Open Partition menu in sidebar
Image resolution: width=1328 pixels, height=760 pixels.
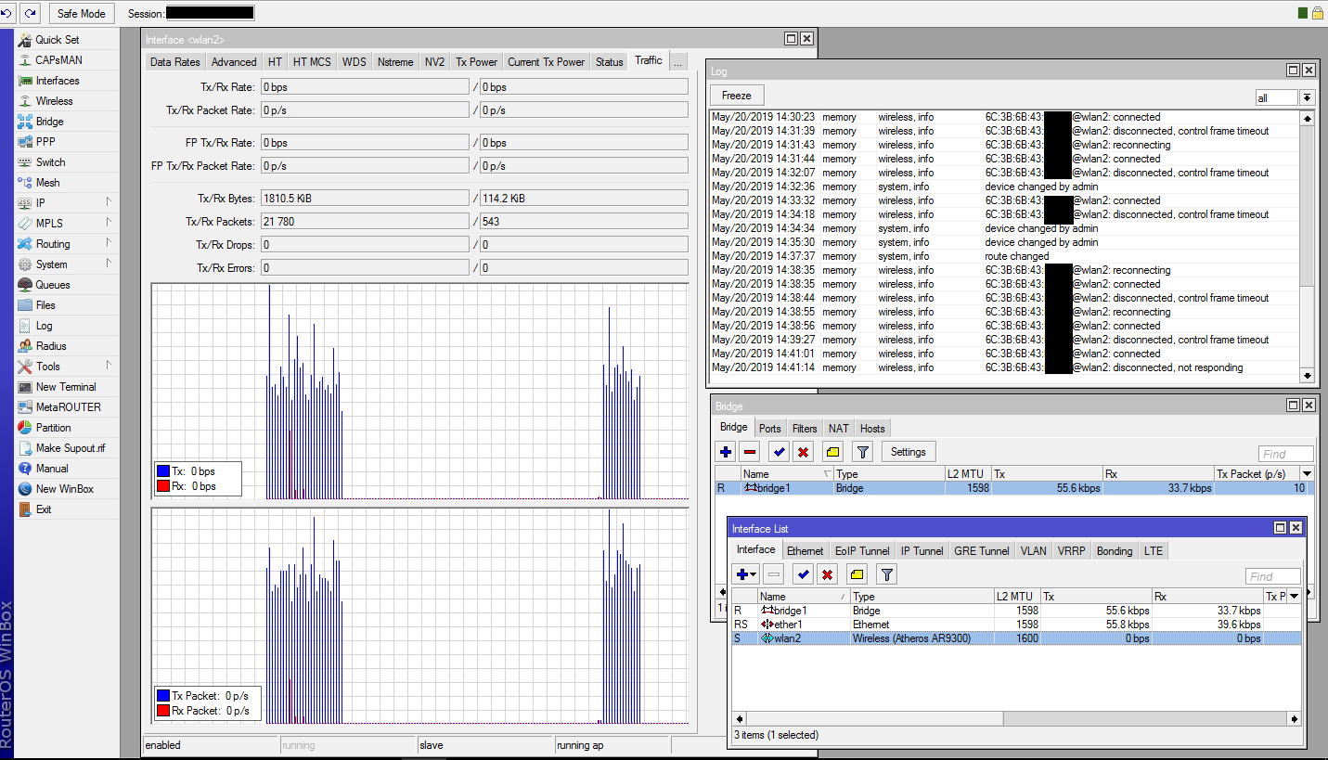click(x=53, y=428)
